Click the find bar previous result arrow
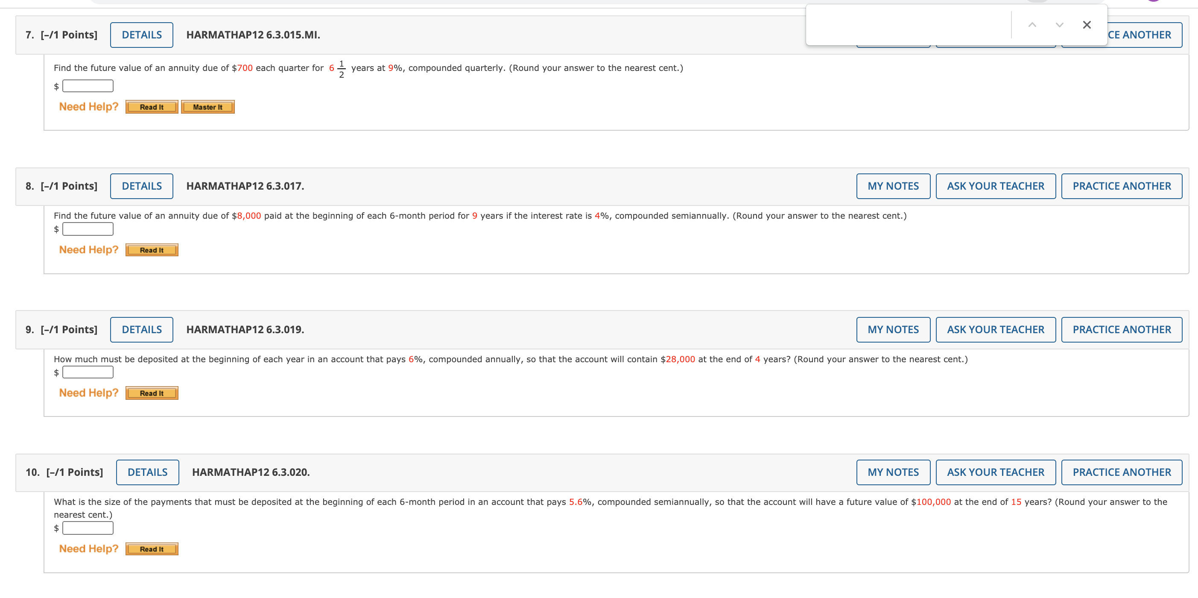The height and width of the screenshot is (598, 1198). tap(1031, 25)
